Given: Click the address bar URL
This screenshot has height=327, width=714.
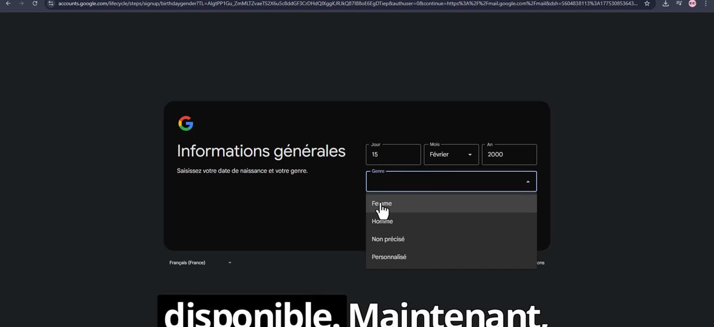Looking at the screenshot, I should tap(348, 3).
